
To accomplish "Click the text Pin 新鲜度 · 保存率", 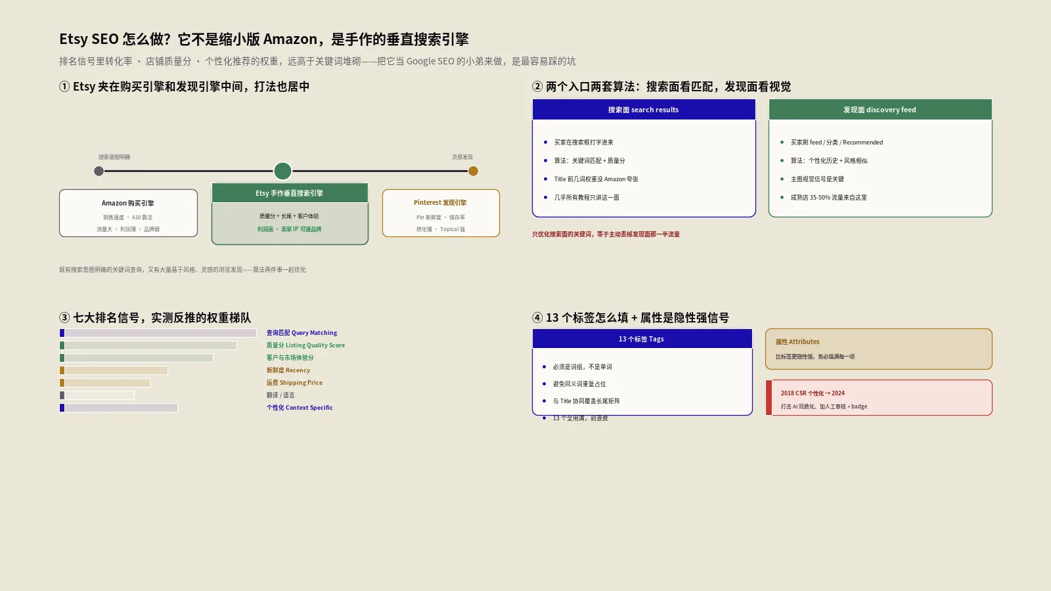I will tap(441, 217).
